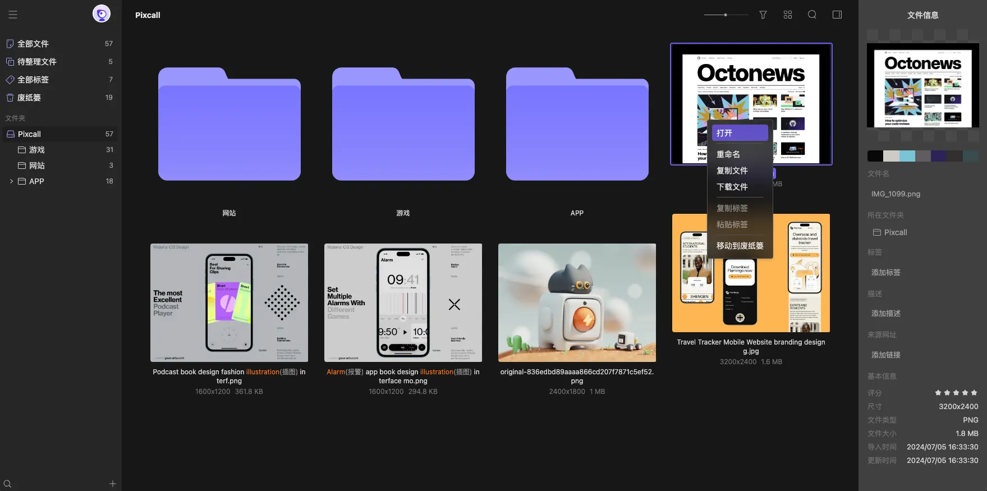Select 重命名 in the context menu
The image size is (987, 491).
728,154
